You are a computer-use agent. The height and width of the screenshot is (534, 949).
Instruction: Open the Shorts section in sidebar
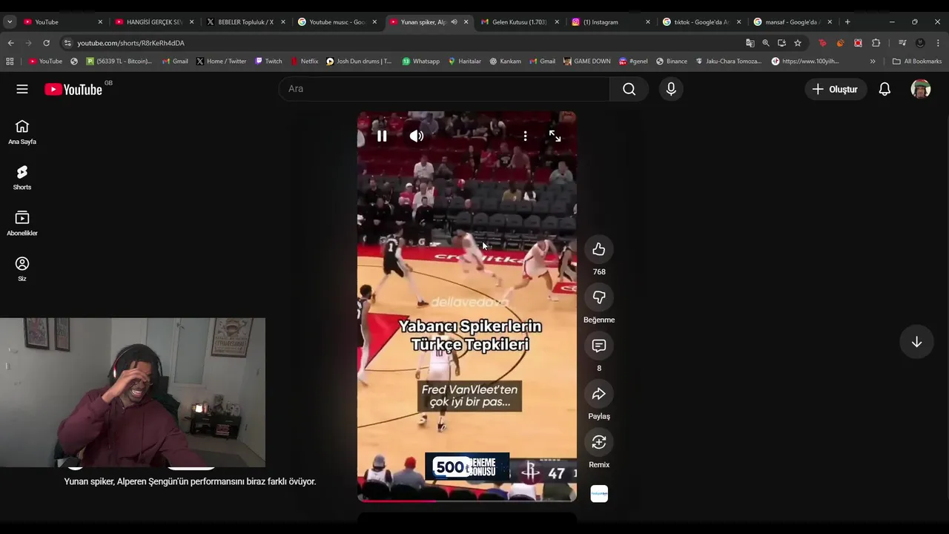22,177
